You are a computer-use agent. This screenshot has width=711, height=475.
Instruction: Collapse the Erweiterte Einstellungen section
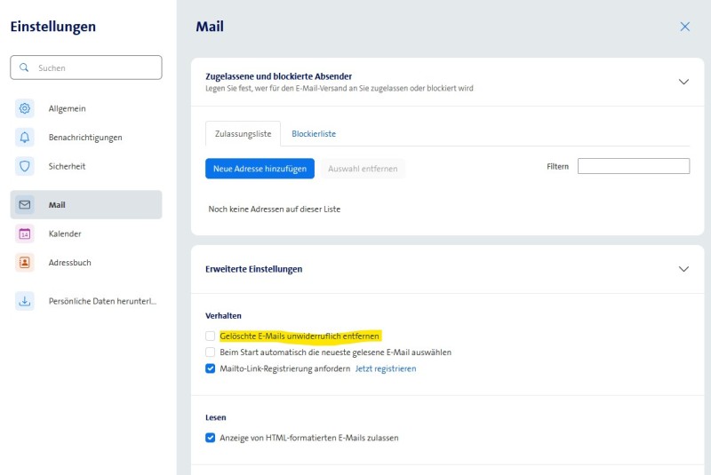pyautogui.click(x=683, y=269)
